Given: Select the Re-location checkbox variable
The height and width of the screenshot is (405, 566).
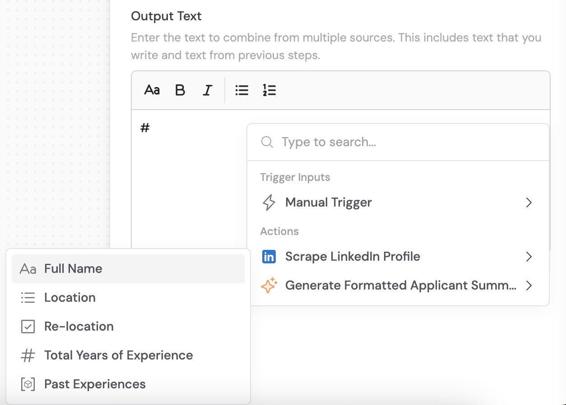Looking at the screenshot, I should coord(79,326).
